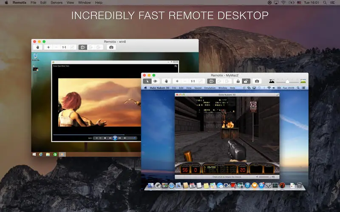This screenshot has height=212, width=340.
Task: Click the Remotix - win8 window title
Action: point(115,42)
